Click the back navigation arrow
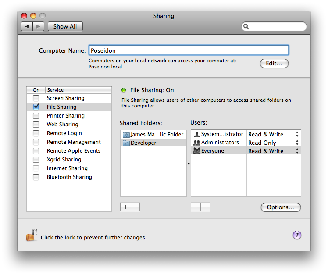 pos(27,26)
